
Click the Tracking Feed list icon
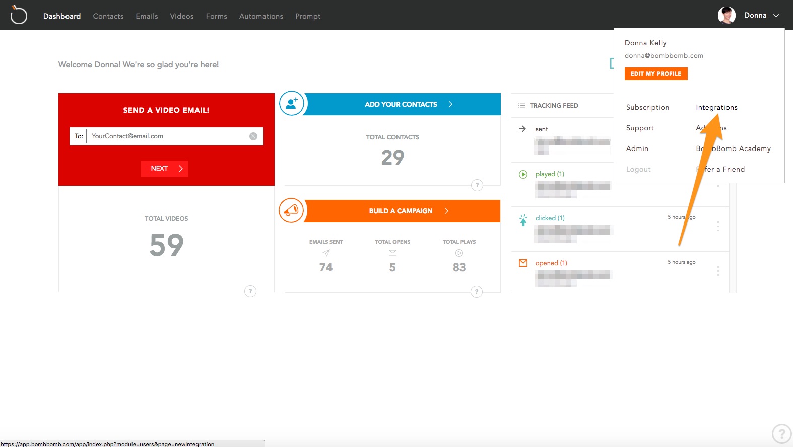click(x=521, y=106)
